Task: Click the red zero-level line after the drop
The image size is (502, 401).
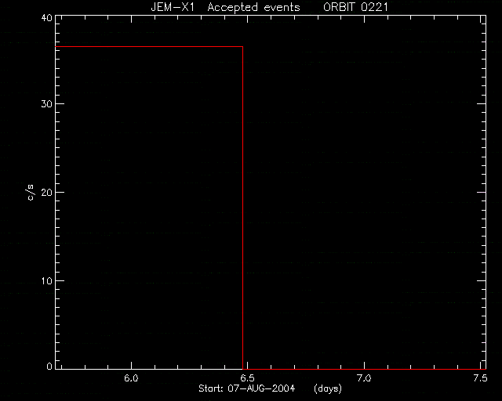Action: [x=364, y=370]
